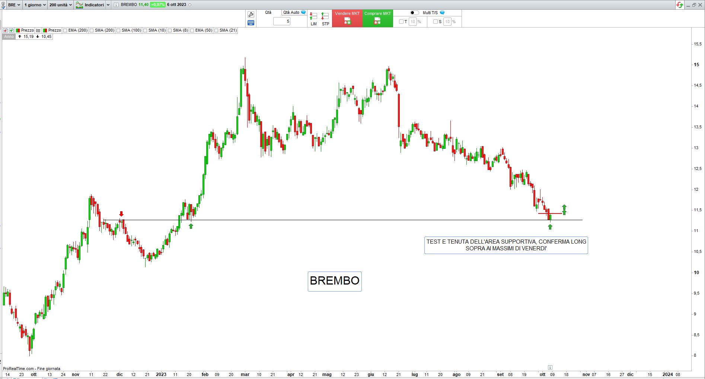Toggle the Multi T/S switch
The height and width of the screenshot is (379, 705).
coord(414,13)
